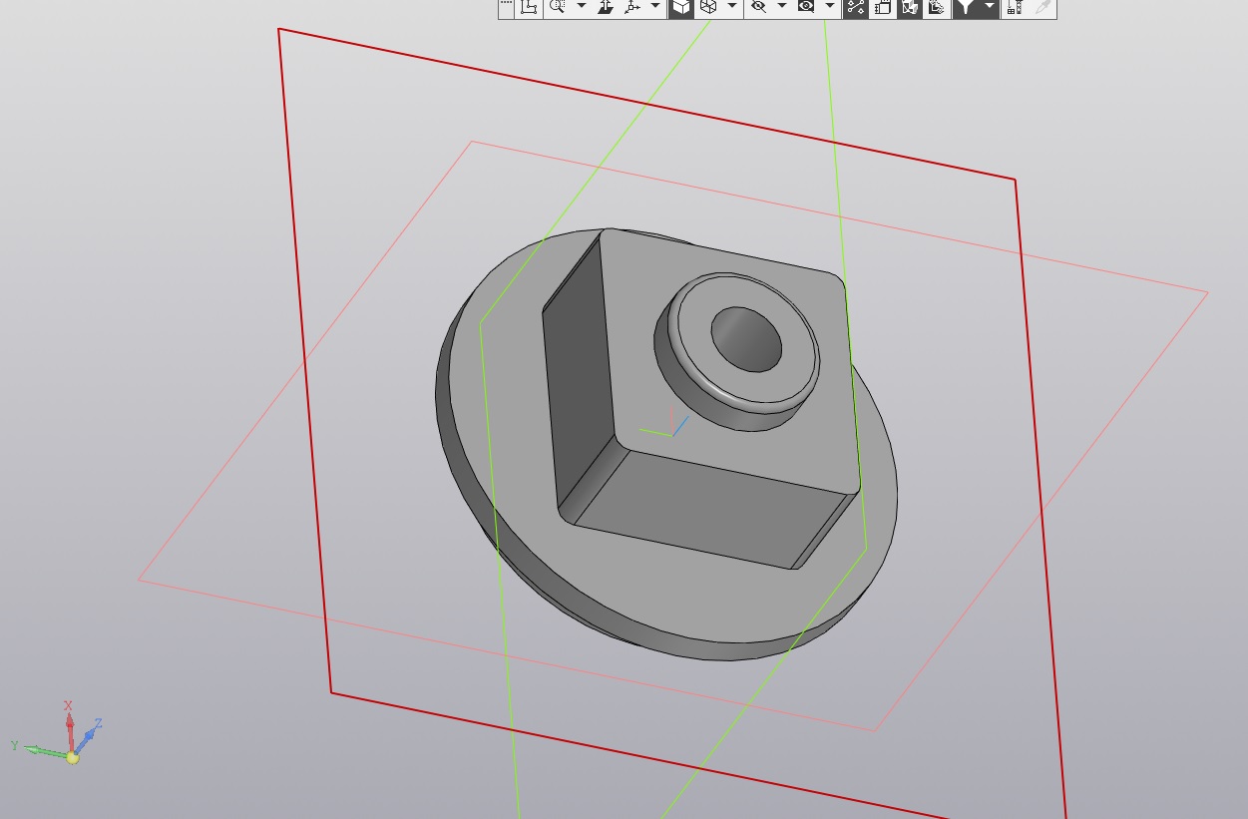Expand the orientation axes dropdown arrow
Image resolution: width=1248 pixels, height=819 pixels.
655,7
